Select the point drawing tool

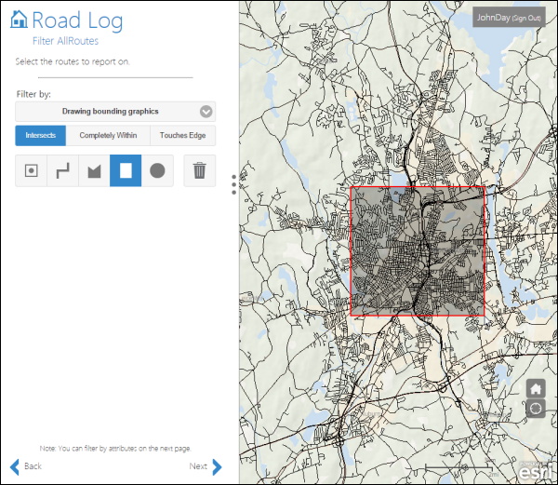31,171
